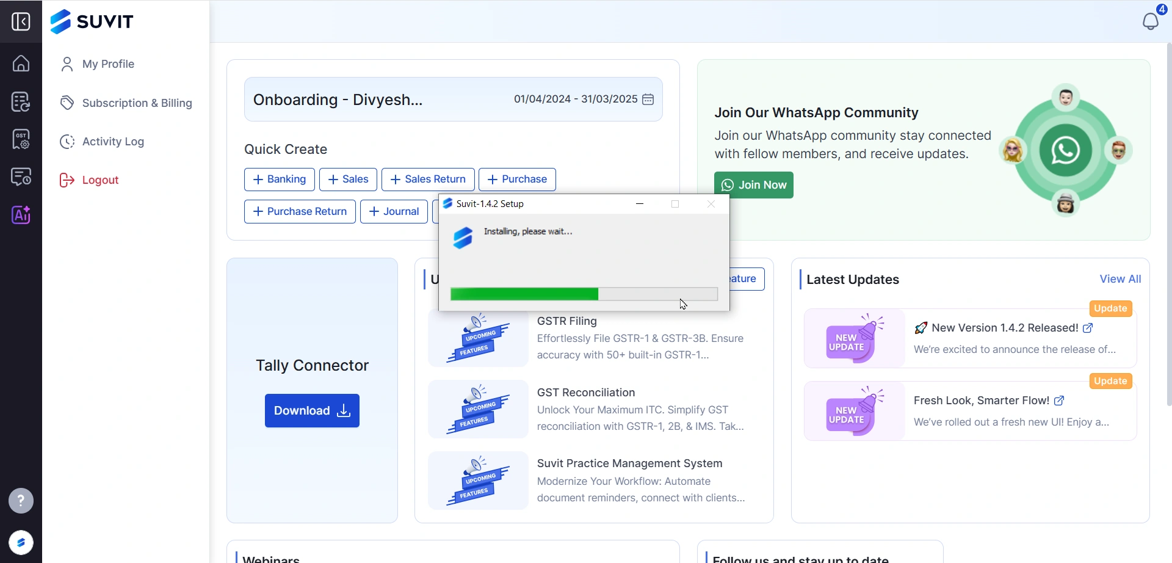Click the page vertical scrollbar

pyautogui.click(x=1168, y=225)
